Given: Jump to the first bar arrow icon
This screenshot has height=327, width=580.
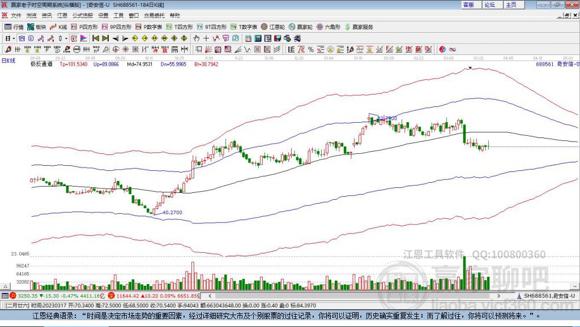Looking at the screenshot, I should [x=96, y=38].
